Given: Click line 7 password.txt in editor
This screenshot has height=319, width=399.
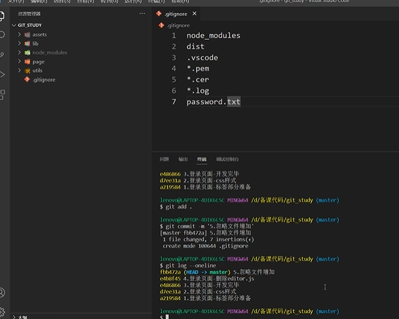Looking at the screenshot, I should pos(213,102).
